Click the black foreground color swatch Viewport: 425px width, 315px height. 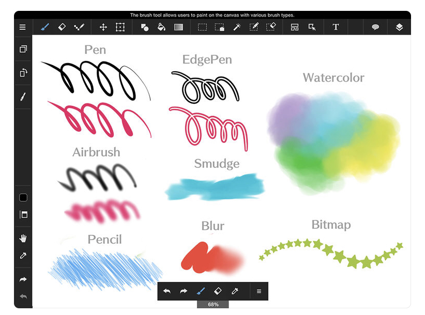coord(23,197)
